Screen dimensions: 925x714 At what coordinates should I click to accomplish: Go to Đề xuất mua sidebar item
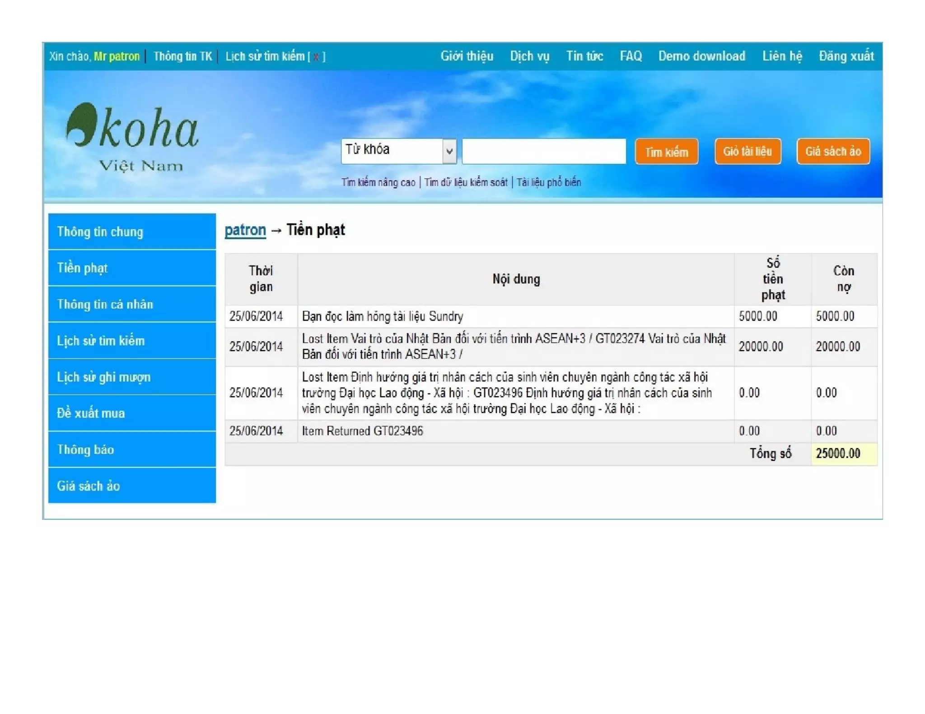[132, 413]
